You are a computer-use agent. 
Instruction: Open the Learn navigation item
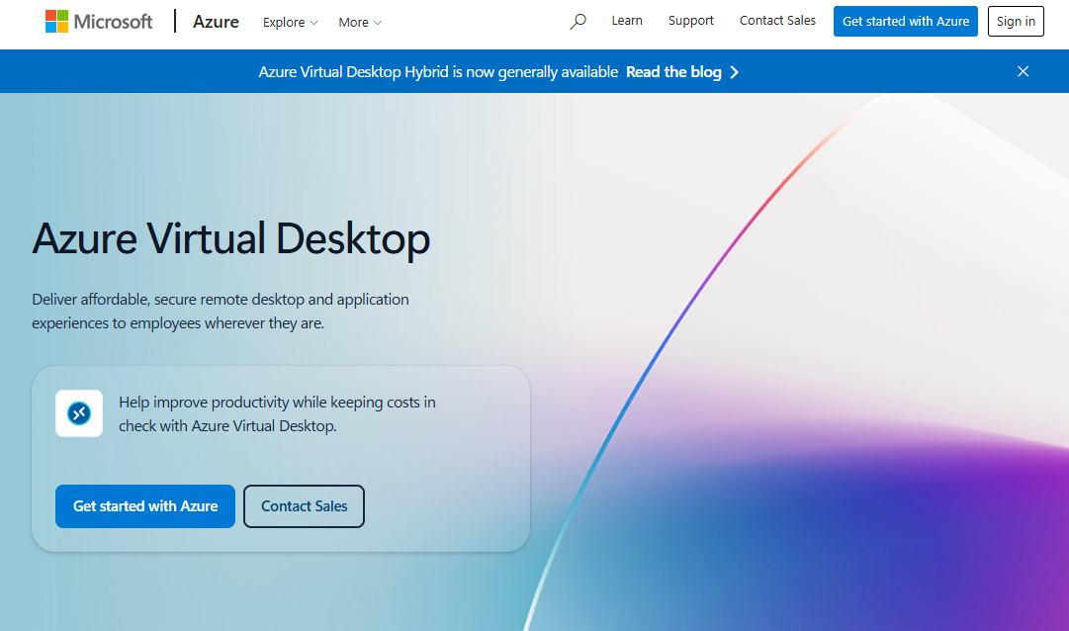pos(627,21)
